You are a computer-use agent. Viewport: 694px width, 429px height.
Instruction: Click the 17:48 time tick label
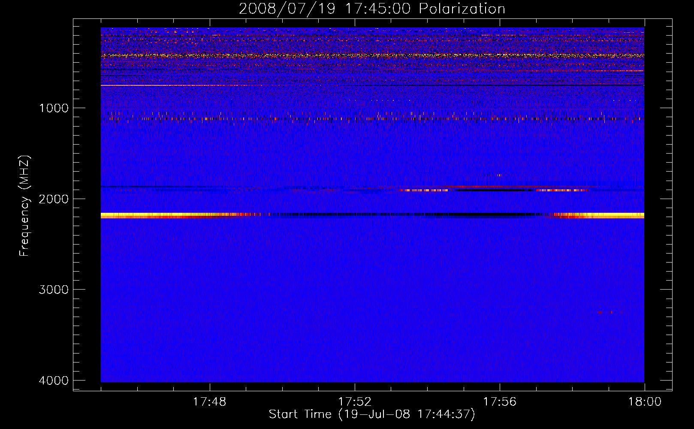point(210,402)
